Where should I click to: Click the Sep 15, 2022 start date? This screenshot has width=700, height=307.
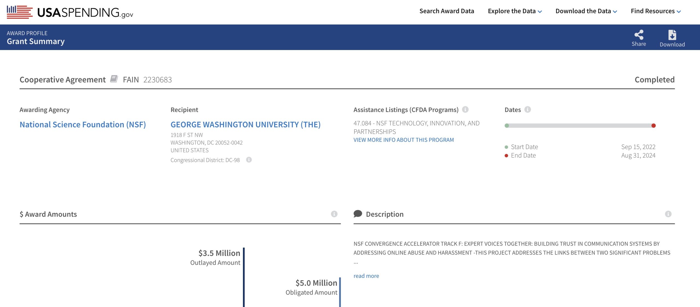(638, 147)
